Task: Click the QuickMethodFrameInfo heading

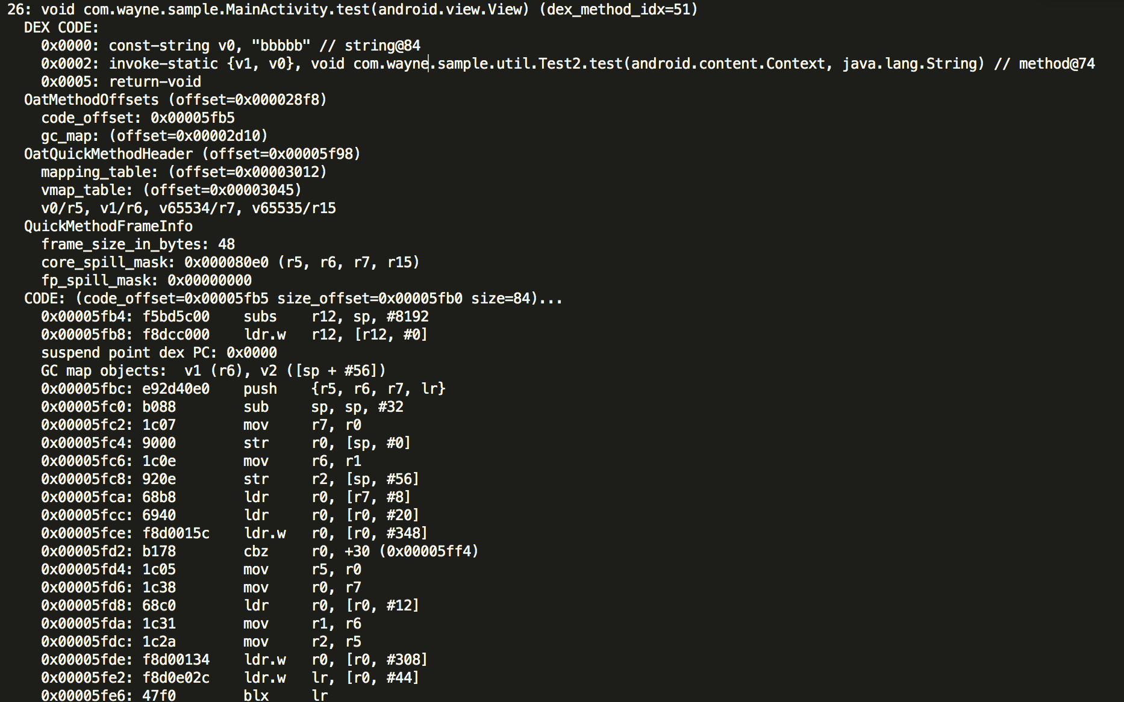Action: 108,226
